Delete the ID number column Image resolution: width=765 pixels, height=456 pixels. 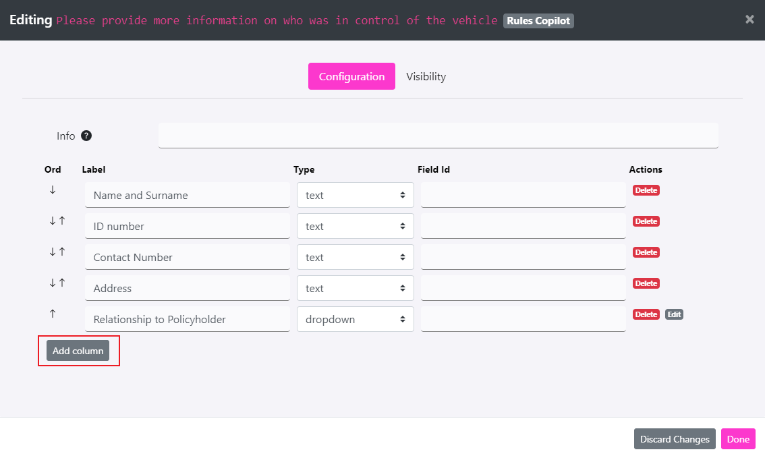646,221
